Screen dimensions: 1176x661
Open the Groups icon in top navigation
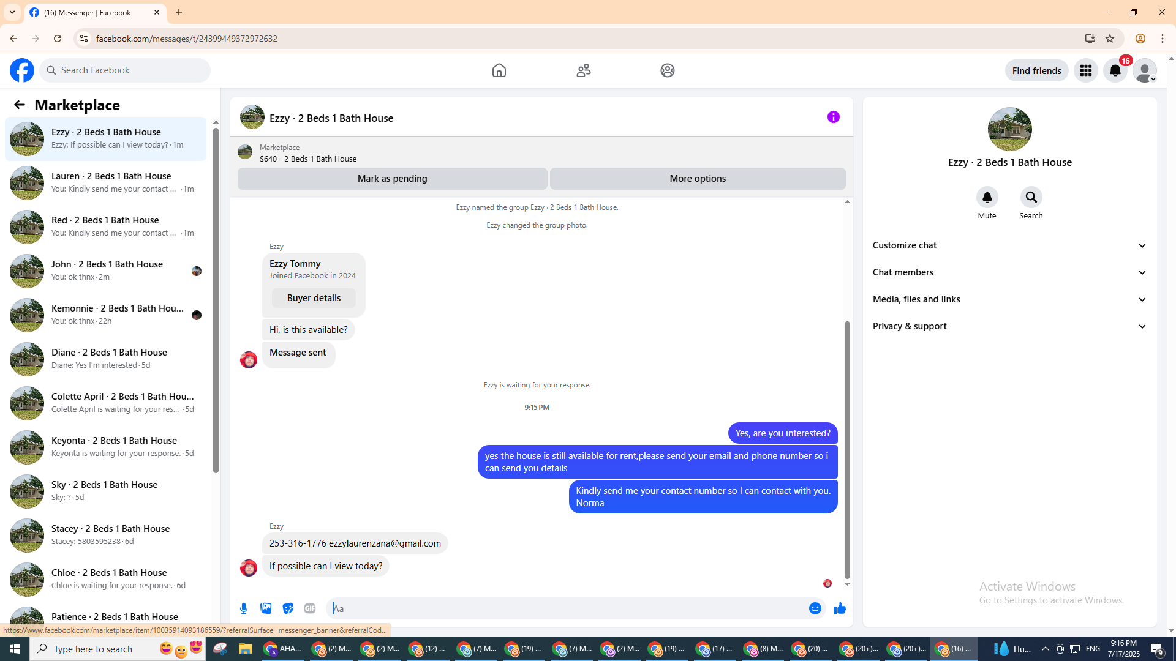[x=668, y=70]
